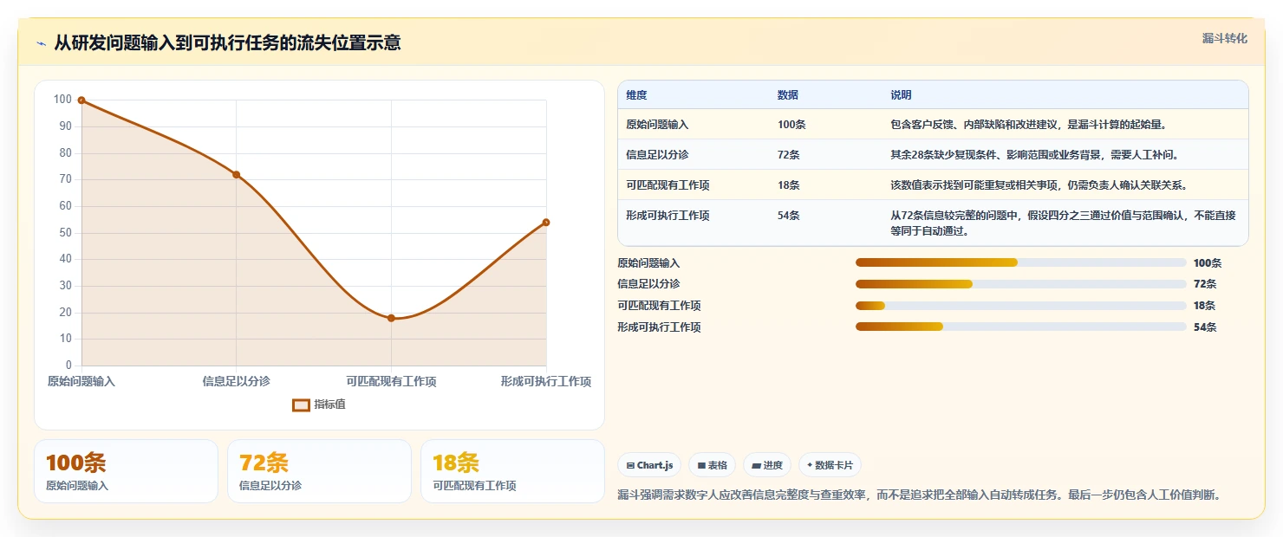Click the 形成可执行工作项 x-axis label

pos(546,381)
